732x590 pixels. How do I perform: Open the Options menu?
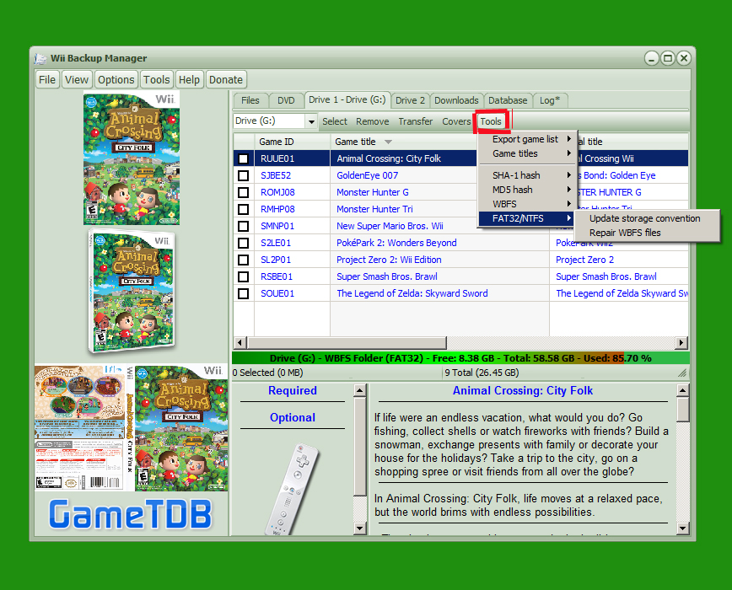116,80
